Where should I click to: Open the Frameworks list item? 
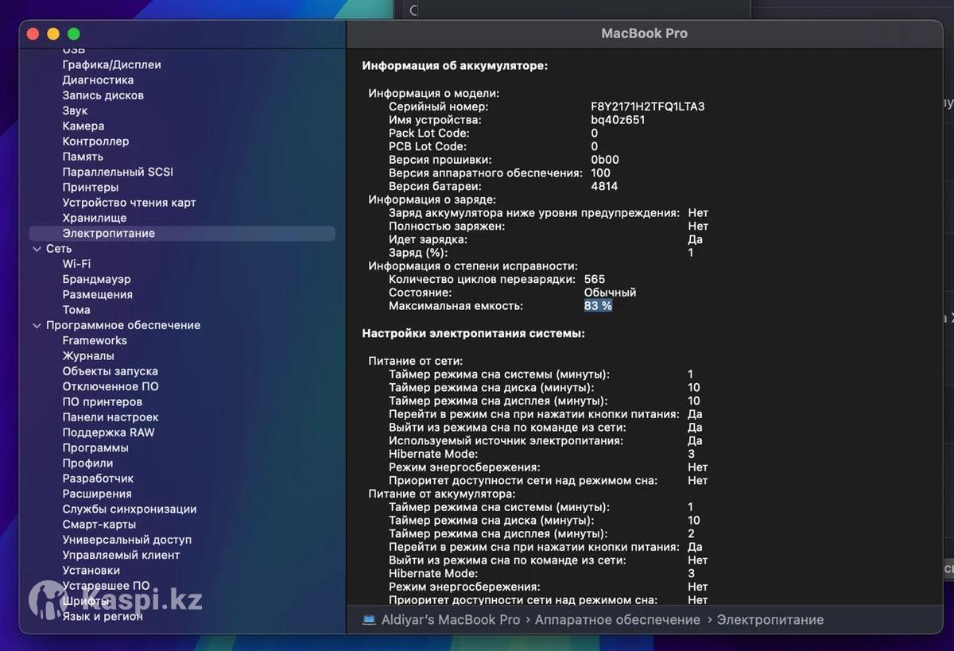[x=95, y=340]
